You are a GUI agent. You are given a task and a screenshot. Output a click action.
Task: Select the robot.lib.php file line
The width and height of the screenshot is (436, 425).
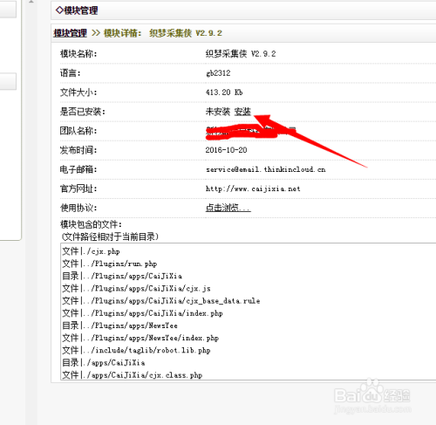[136, 350]
